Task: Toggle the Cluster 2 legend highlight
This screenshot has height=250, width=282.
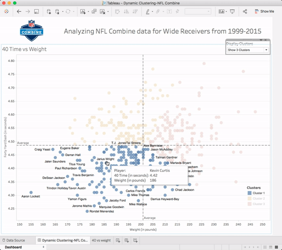Action: tap(256, 199)
